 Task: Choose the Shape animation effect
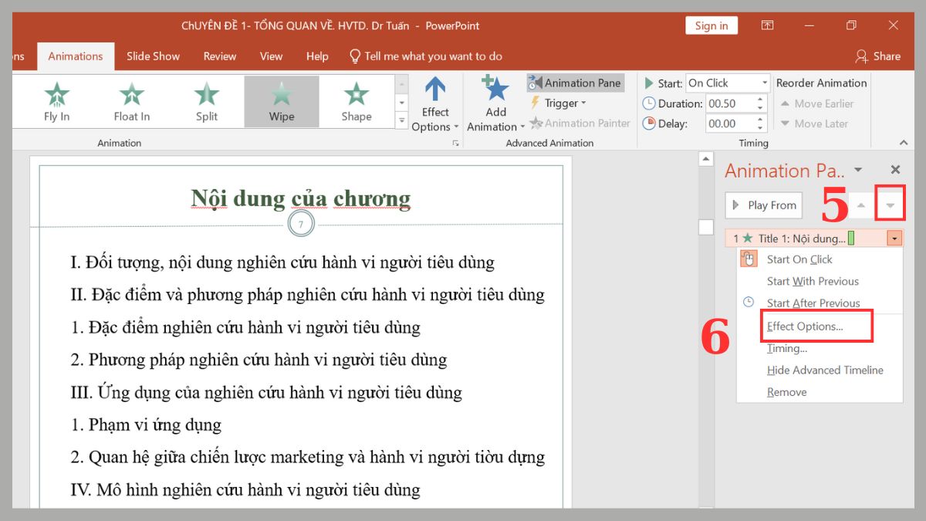click(356, 100)
